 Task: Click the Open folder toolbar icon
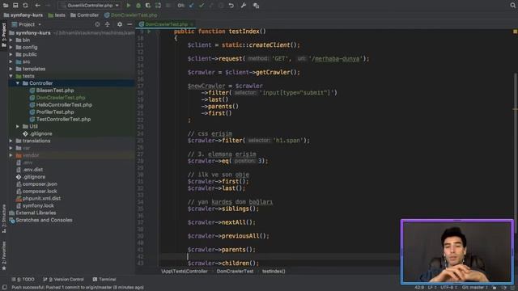[6, 6]
